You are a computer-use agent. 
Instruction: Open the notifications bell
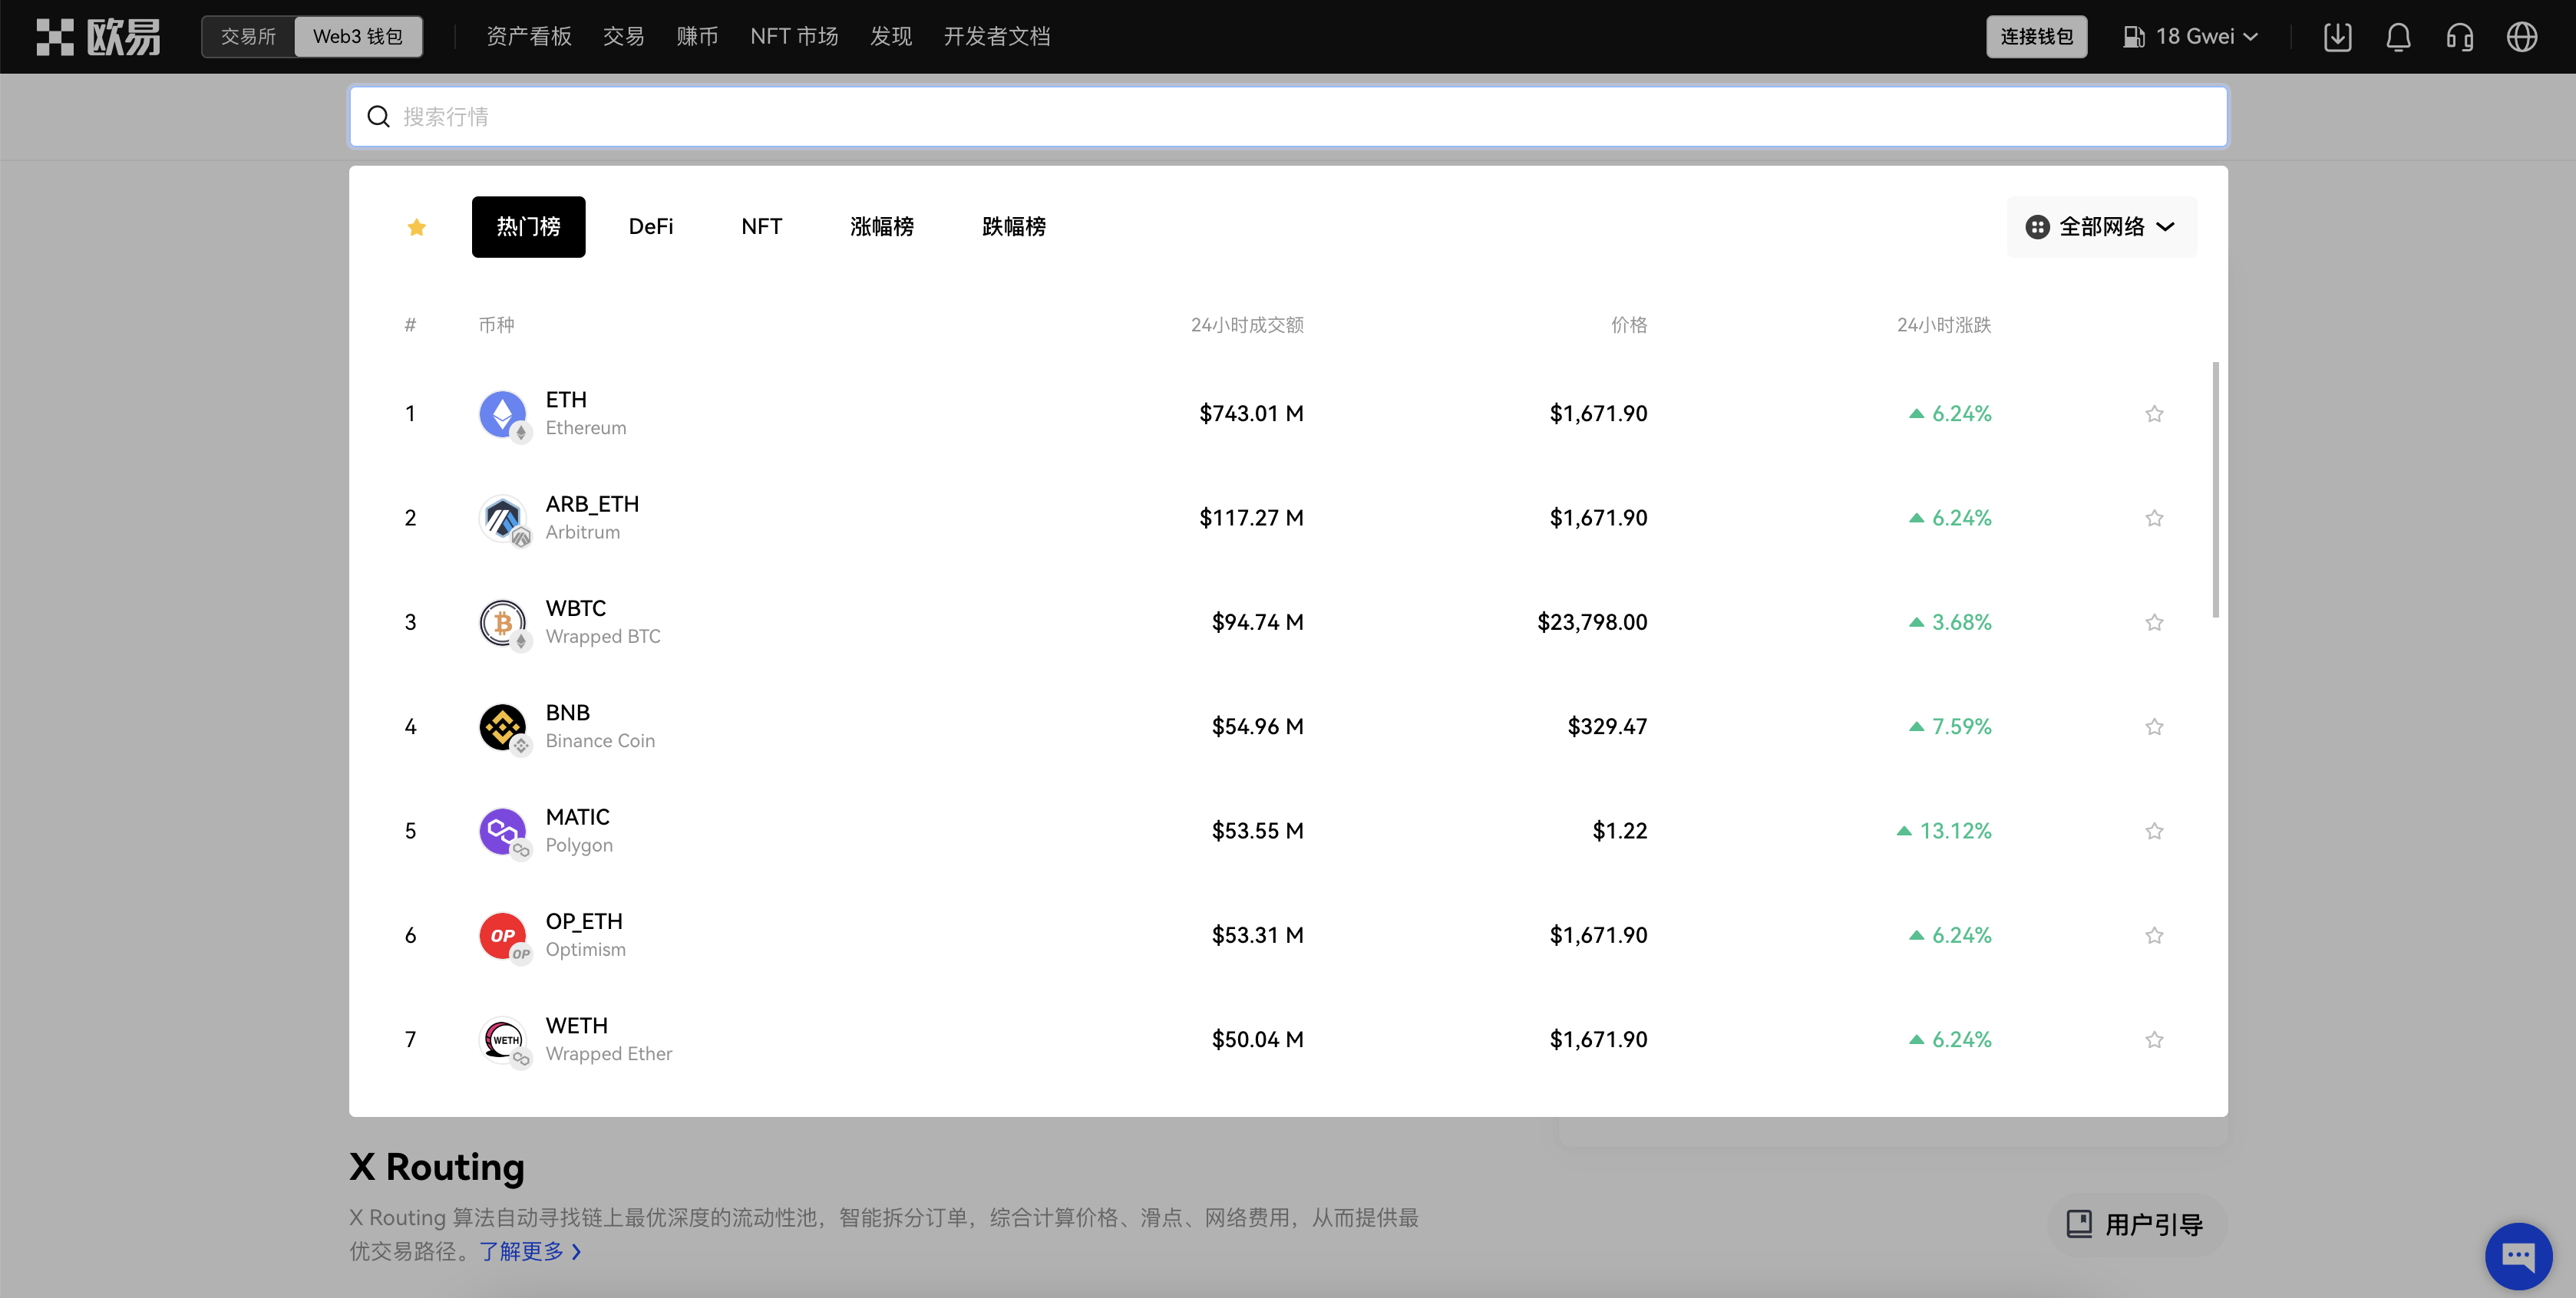pos(2398,37)
